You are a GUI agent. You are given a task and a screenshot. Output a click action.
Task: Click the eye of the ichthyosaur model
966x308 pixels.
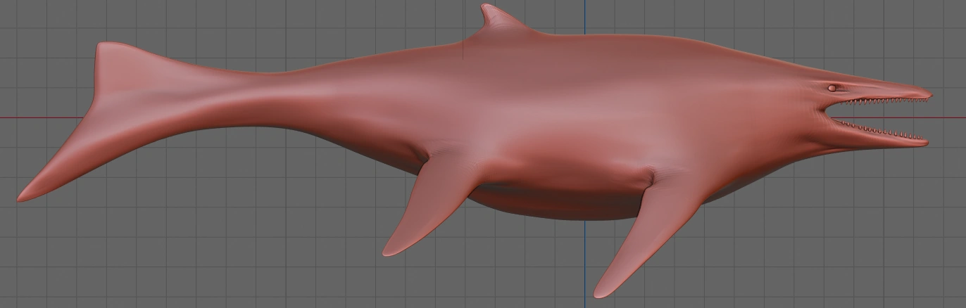(832, 88)
